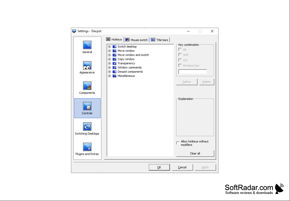Expand the Copy window node

(x=109, y=59)
